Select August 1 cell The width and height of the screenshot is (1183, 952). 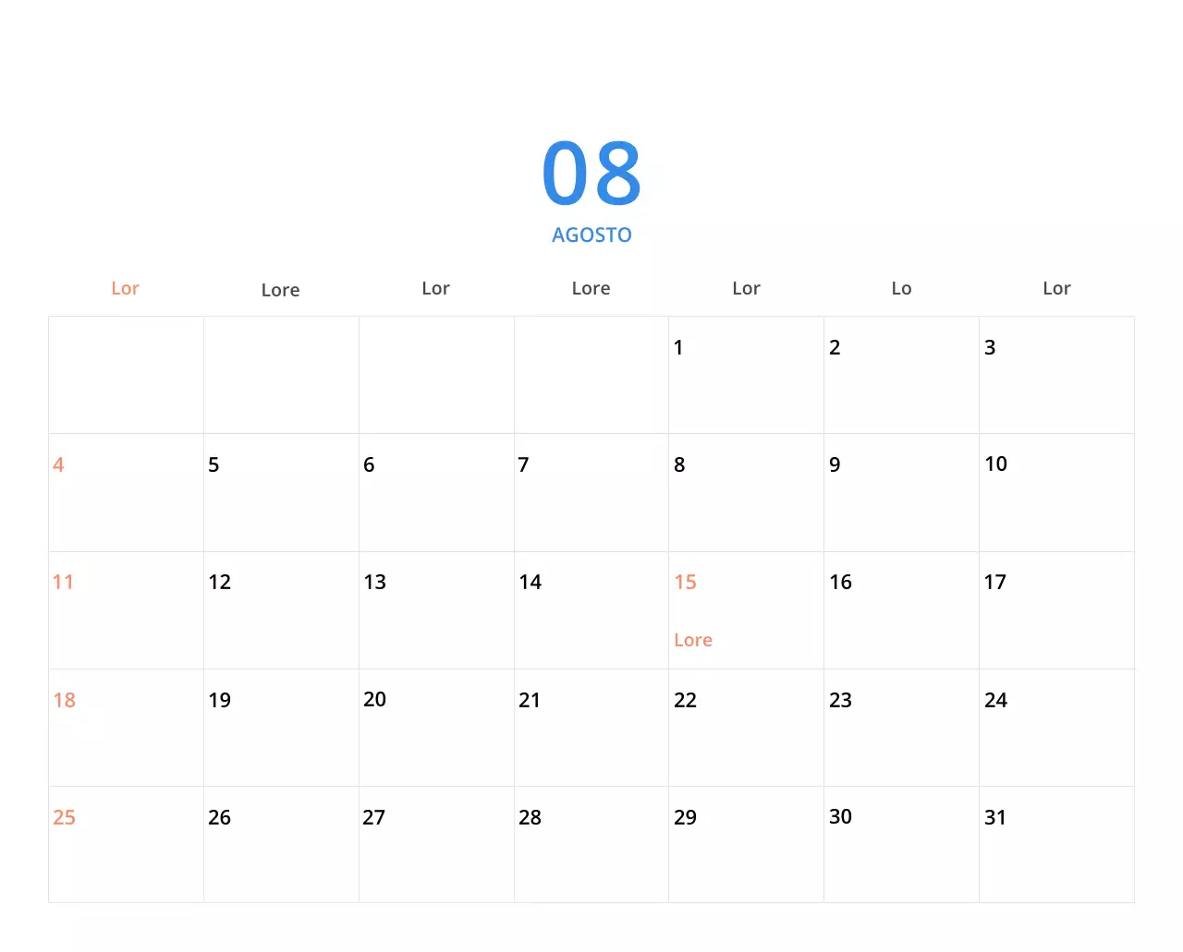pyautogui.click(x=745, y=374)
